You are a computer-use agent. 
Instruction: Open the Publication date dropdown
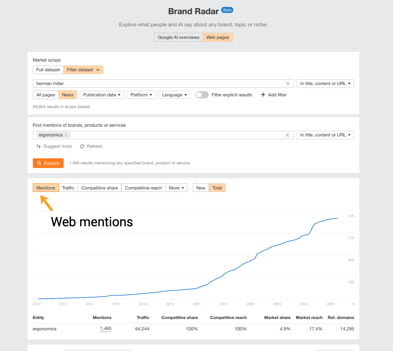pos(102,95)
